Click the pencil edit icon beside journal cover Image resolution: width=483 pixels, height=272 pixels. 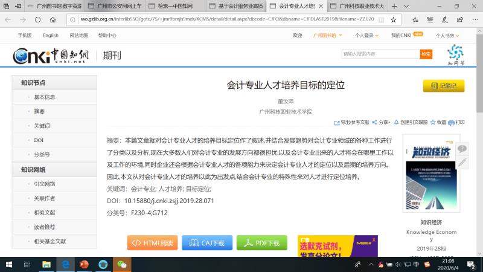point(462,162)
